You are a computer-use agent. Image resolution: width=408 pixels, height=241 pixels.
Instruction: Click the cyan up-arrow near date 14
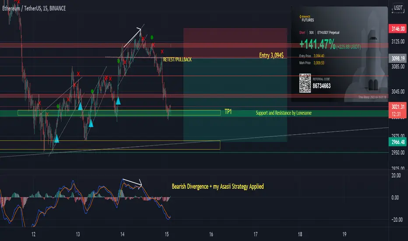click(118, 101)
